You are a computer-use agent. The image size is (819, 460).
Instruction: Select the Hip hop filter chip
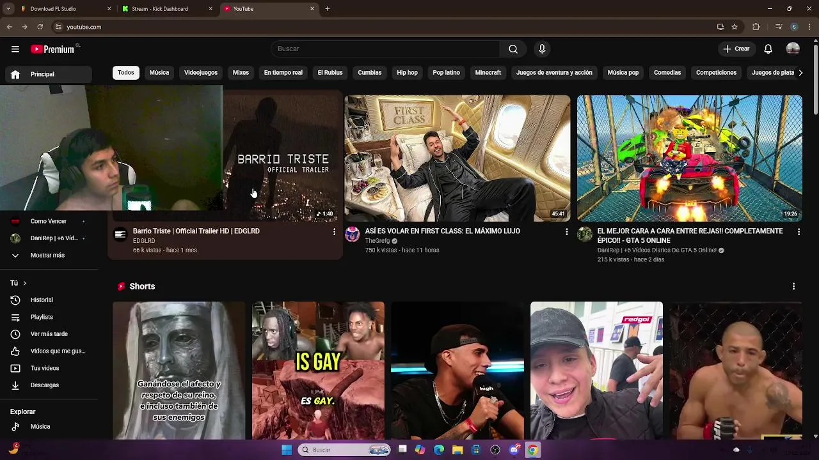coord(407,73)
